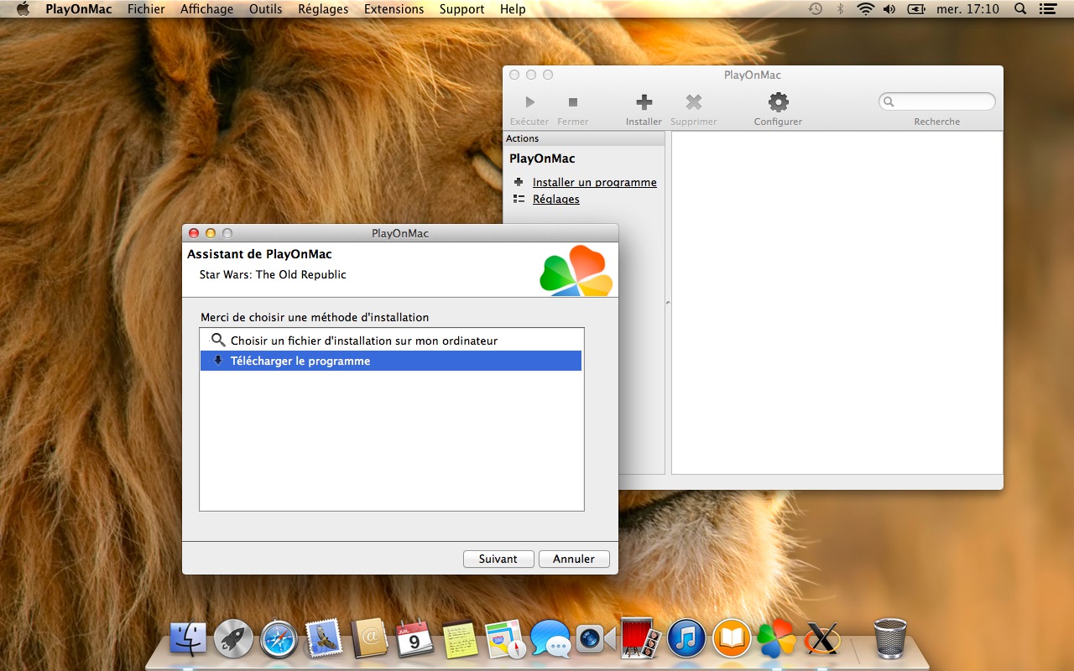Open 'Installer un programme' link in sidebar

tap(595, 182)
